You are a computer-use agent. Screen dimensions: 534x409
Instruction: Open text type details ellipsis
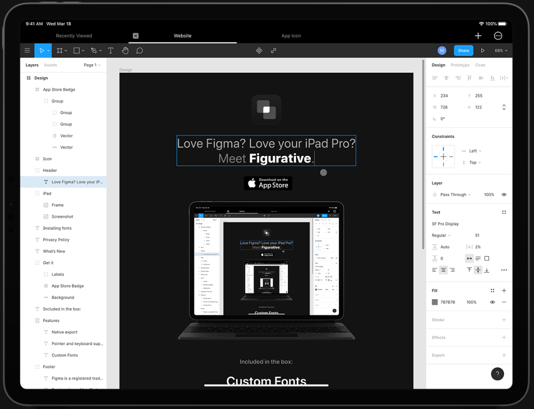click(x=504, y=270)
